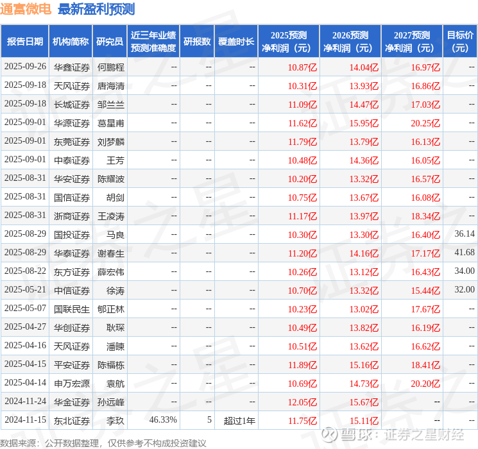Select institution 国联民生

(x=72, y=309)
